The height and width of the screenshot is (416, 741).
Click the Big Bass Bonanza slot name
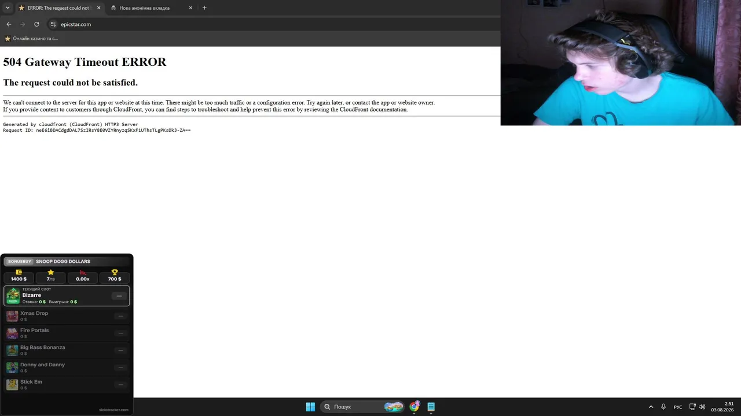click(43, 347)
